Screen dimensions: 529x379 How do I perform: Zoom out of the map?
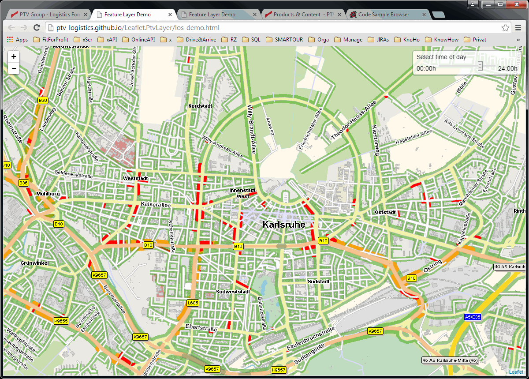click(x=14, y=68)
